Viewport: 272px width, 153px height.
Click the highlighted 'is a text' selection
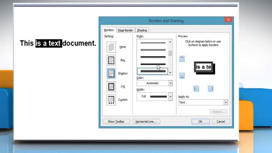(49, 43)
